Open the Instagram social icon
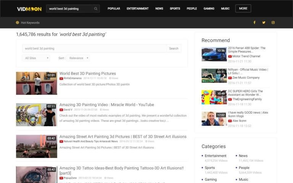 tap(273, 22)
